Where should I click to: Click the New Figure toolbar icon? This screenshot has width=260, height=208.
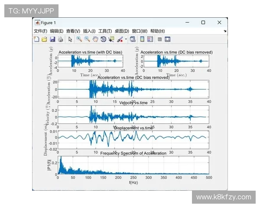pyautogui.click(x=36, y=39)
